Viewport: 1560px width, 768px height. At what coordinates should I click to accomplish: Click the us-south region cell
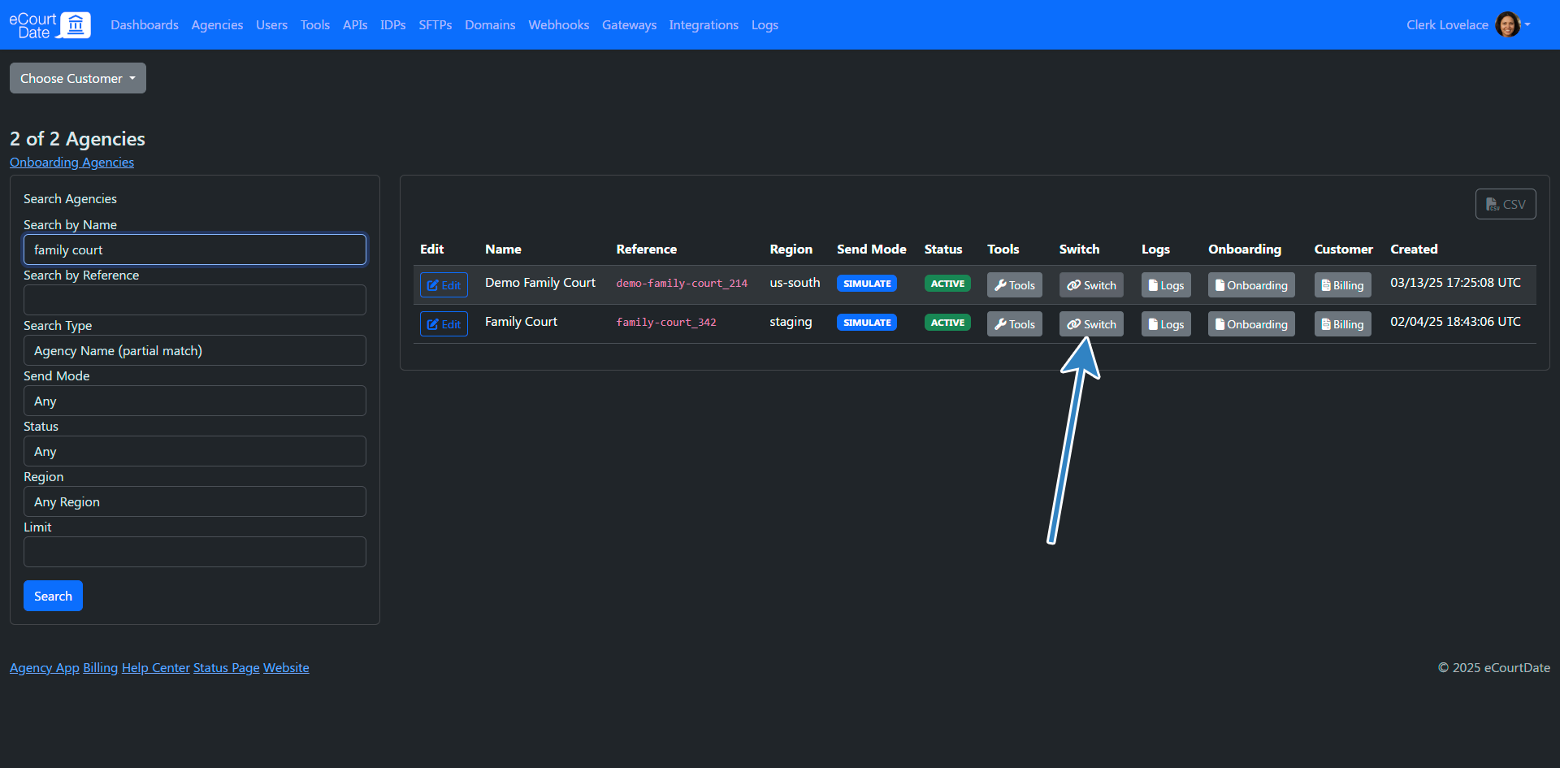click(x=795, y=282)
